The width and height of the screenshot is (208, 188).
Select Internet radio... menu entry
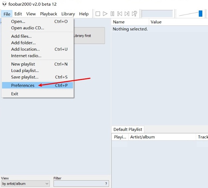pyautogui.click(x=37, y=56)
